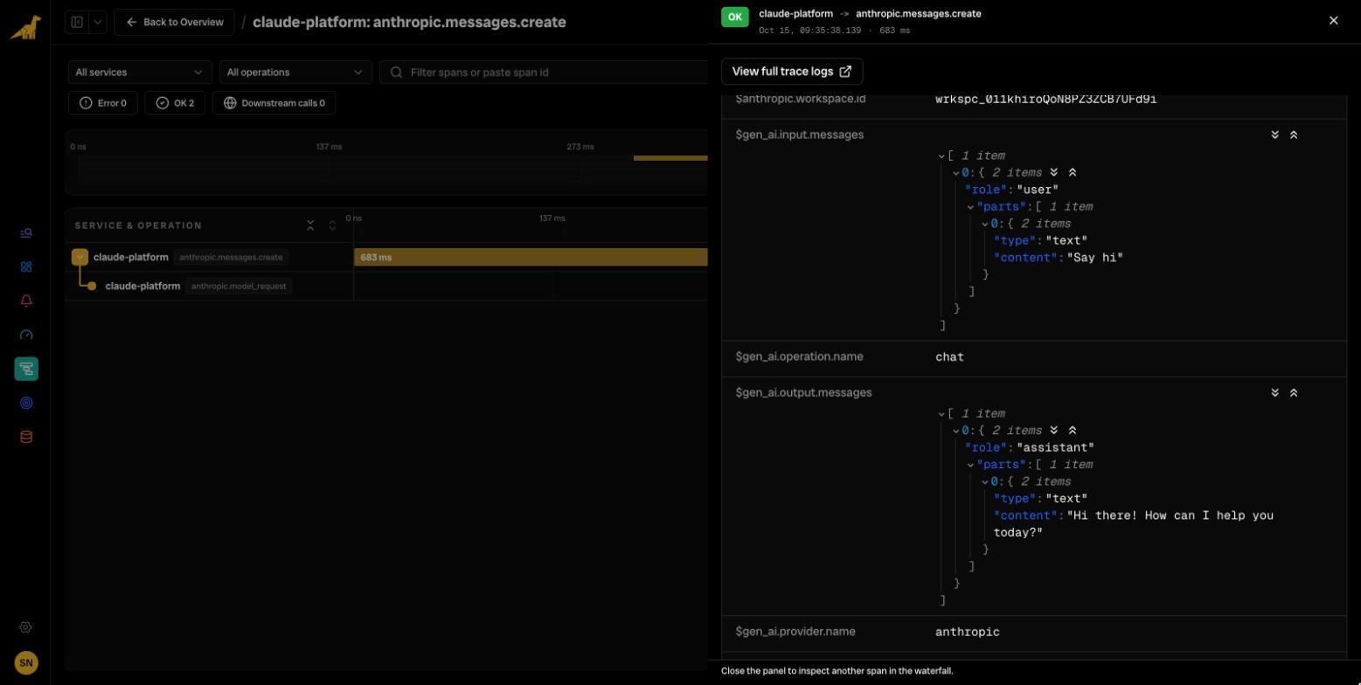Collapse the anthropic.messages.create span row
Screen dimensions: 1361x685
coord(80,257)
